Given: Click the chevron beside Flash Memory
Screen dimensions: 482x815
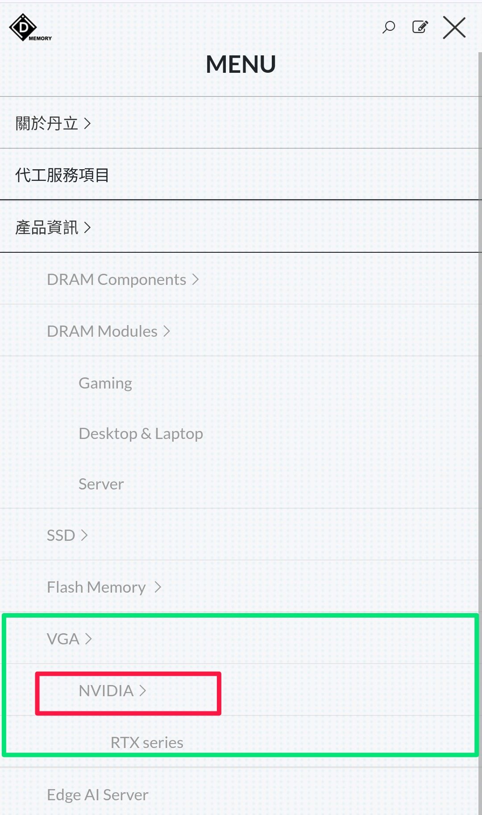Looking at the screenshot, I should pos(158,587).
